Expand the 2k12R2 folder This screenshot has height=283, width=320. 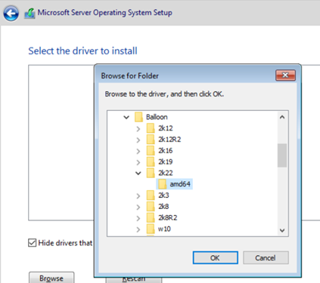pyautogui.click(x=138, y=140)
